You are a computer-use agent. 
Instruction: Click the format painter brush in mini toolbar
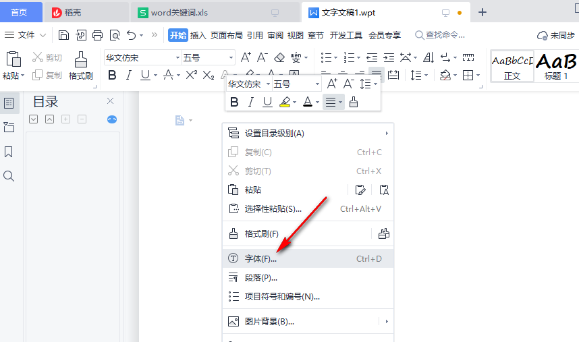tap(354, 102)
